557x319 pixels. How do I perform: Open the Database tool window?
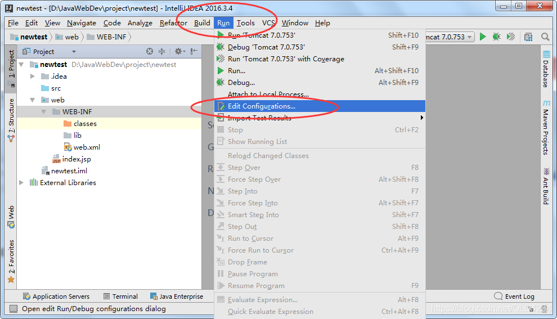click(x=546, y=69)
